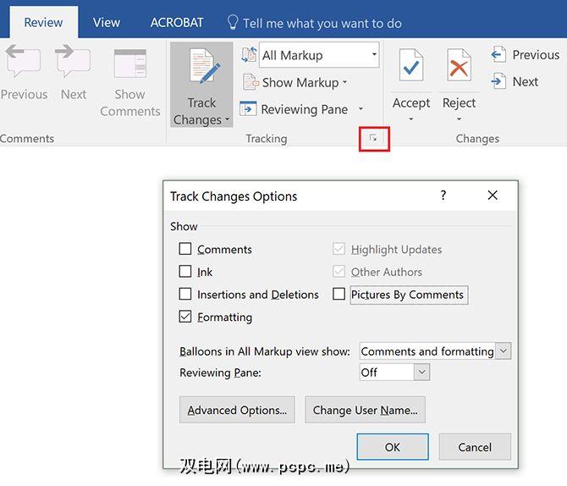The image size is (567, 486).
Task: Expand the Reviewing Pane ribbon arrow
Action: coord(361,108)
